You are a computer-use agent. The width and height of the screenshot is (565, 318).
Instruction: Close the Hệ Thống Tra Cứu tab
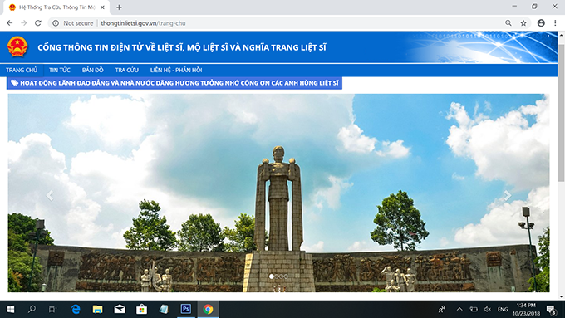[x=102, y=7]
